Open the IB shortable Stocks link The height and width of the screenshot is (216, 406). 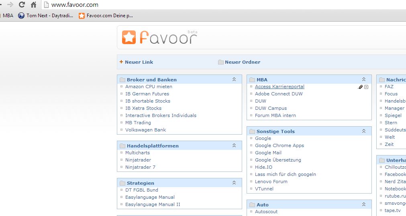(148, 101)
